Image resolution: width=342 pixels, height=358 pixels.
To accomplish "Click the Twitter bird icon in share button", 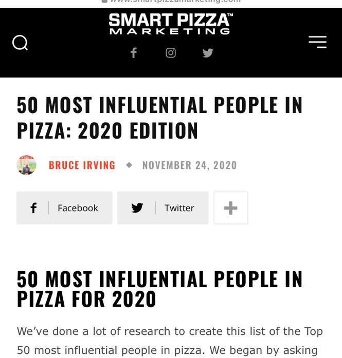I will (137, 208).
